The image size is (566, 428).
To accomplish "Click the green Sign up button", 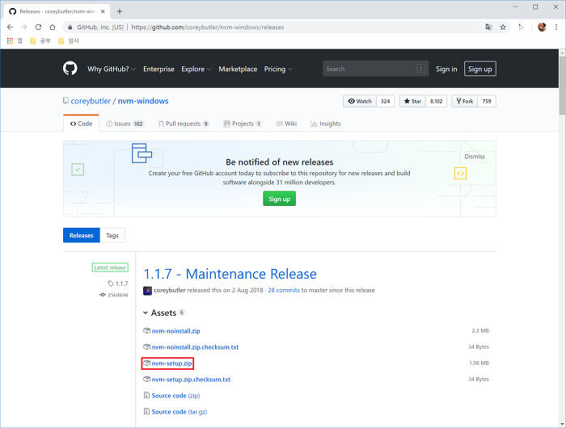I will coord(280,199).
